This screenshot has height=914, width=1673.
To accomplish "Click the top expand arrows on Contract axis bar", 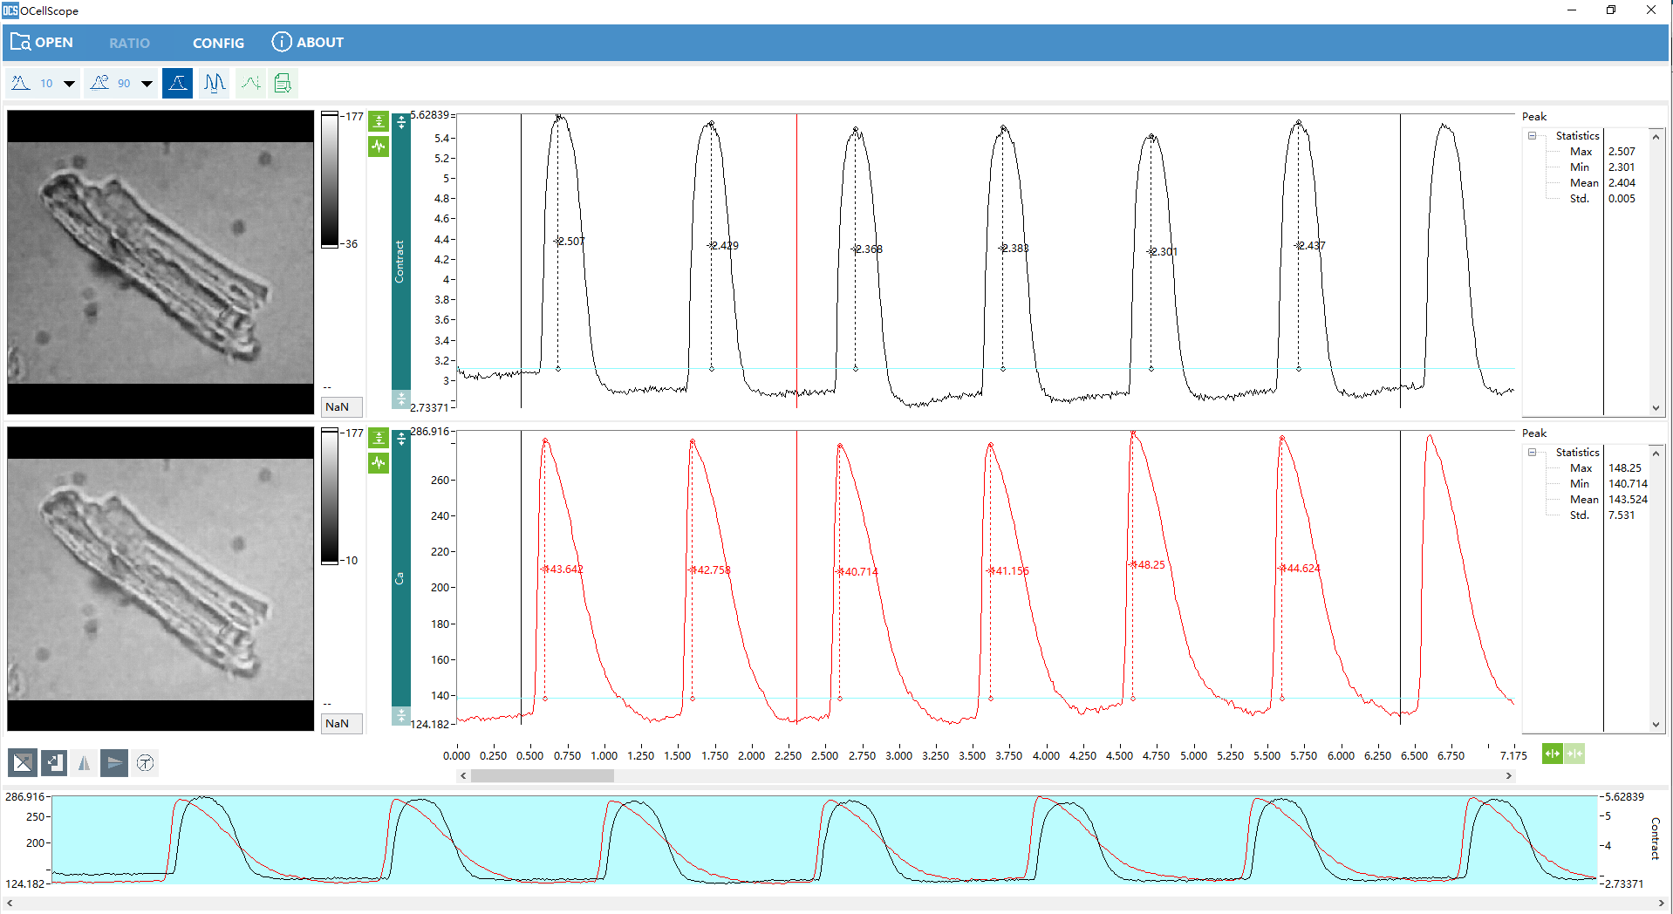I will [401, 122].
